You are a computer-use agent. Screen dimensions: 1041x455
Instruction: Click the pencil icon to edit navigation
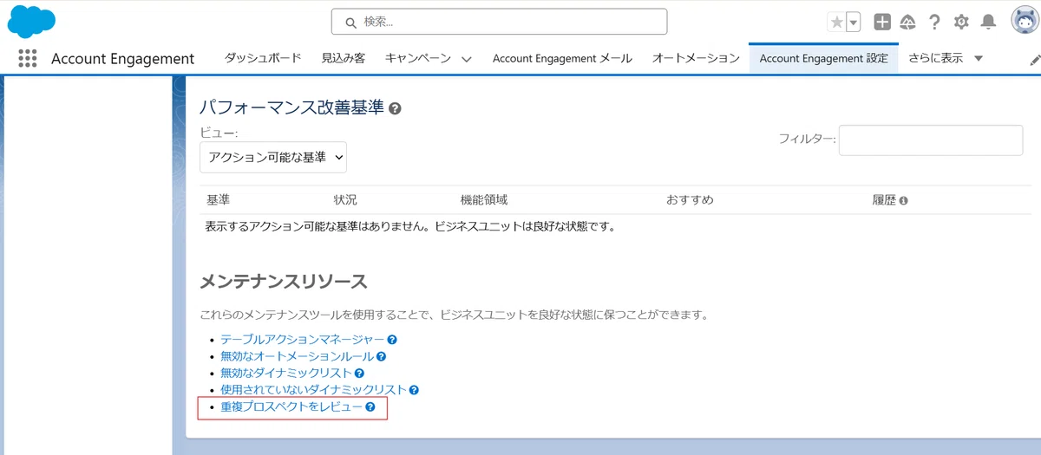pos(1034,59)
